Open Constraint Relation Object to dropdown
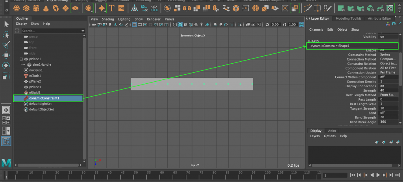 (388, 64)
